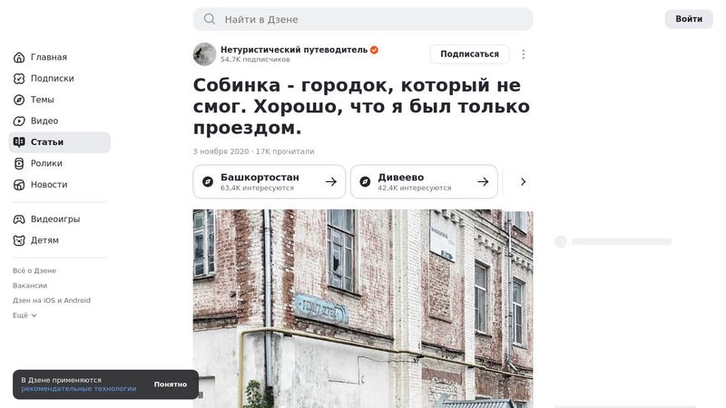Dismiss notice with Понятно button
This screenshot has height=408, width=726.
tap(171, 384)
